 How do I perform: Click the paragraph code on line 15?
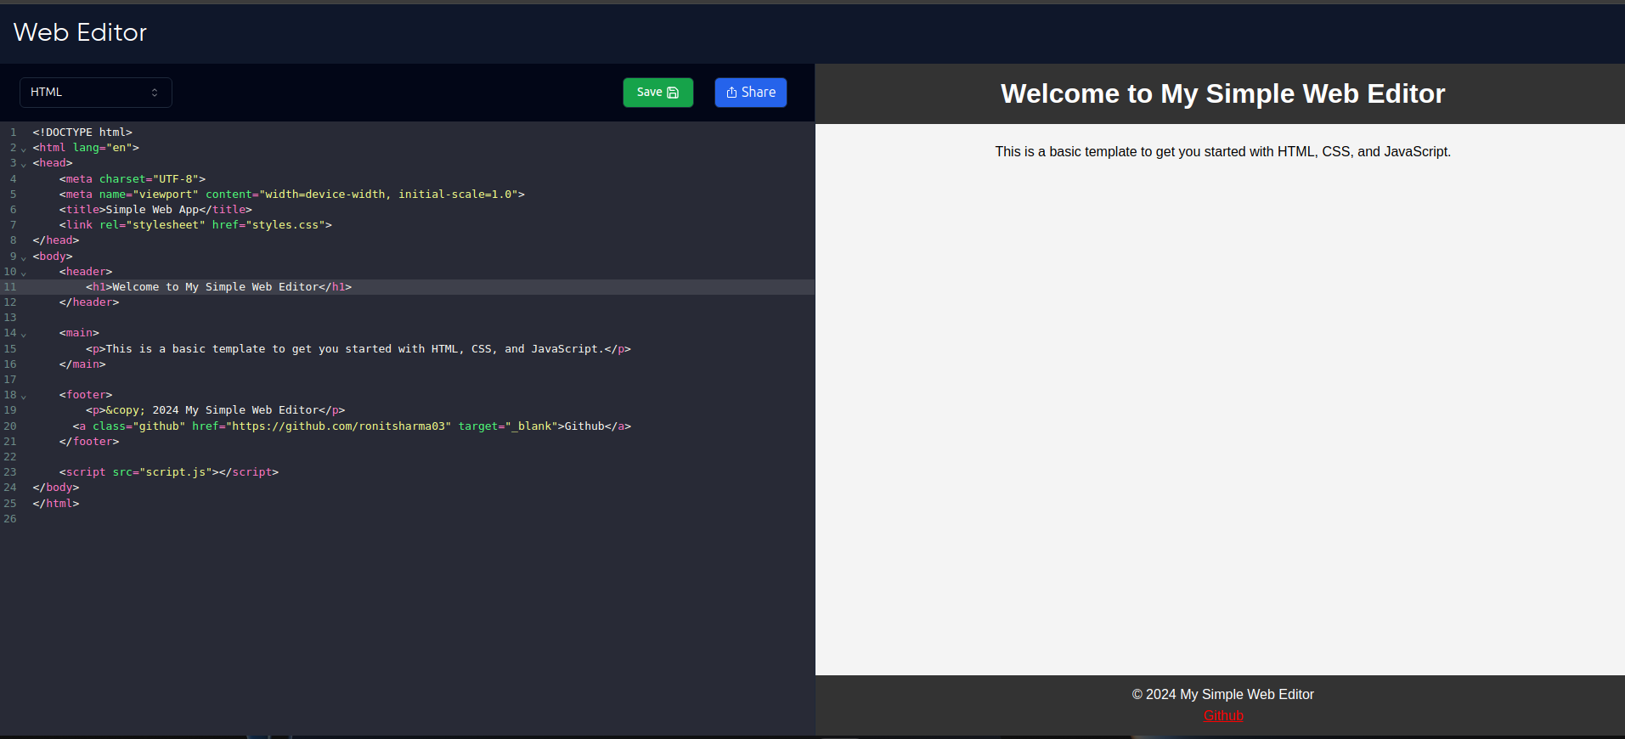coord(358,349)
